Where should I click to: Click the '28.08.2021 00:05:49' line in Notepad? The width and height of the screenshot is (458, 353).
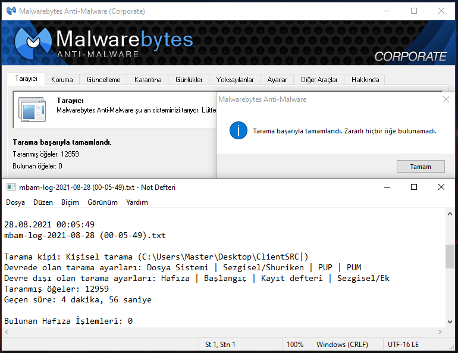(x=49, y=224)
